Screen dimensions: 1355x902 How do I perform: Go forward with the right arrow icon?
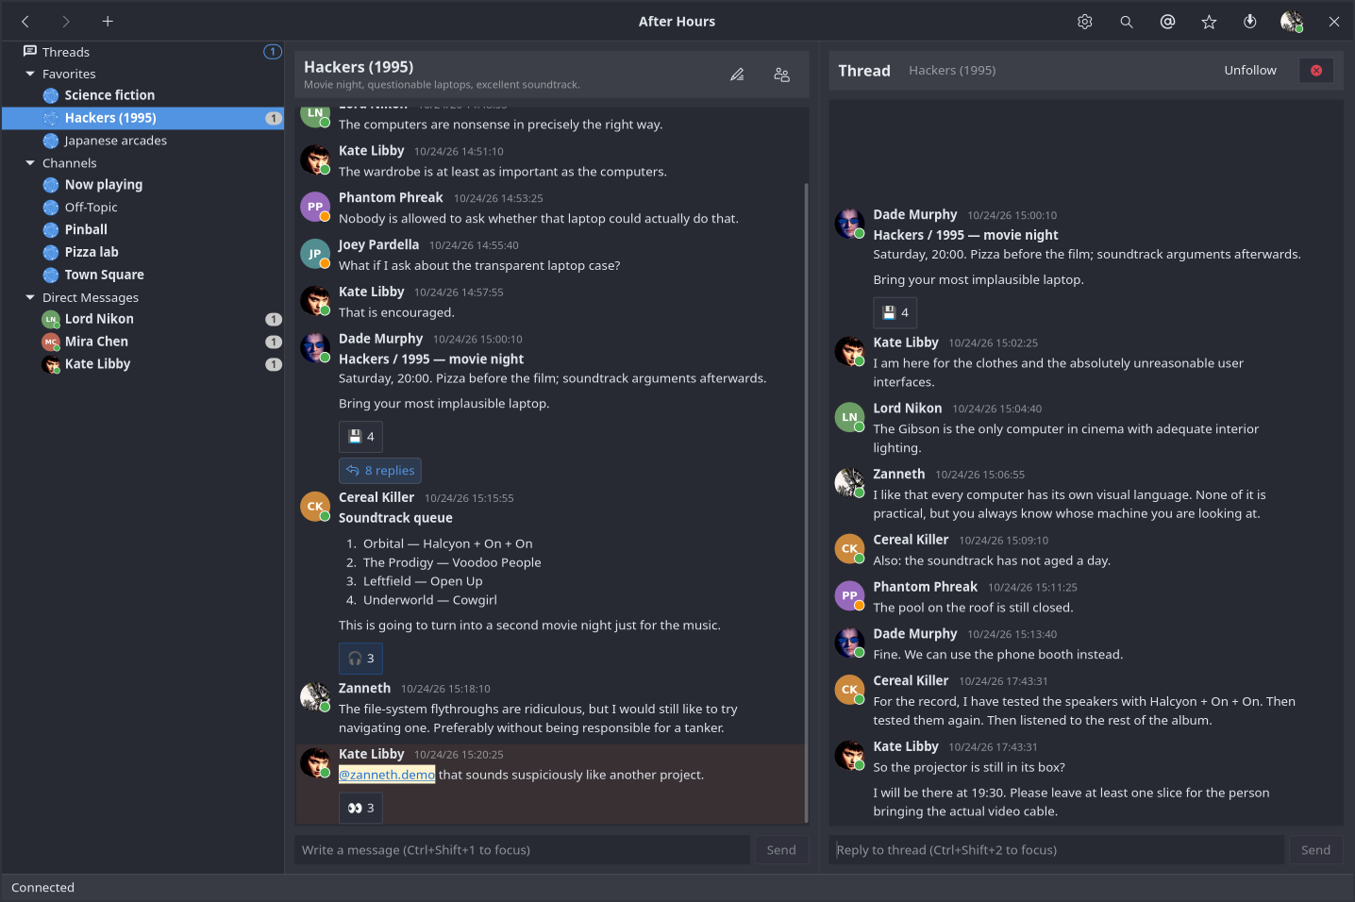66,22
